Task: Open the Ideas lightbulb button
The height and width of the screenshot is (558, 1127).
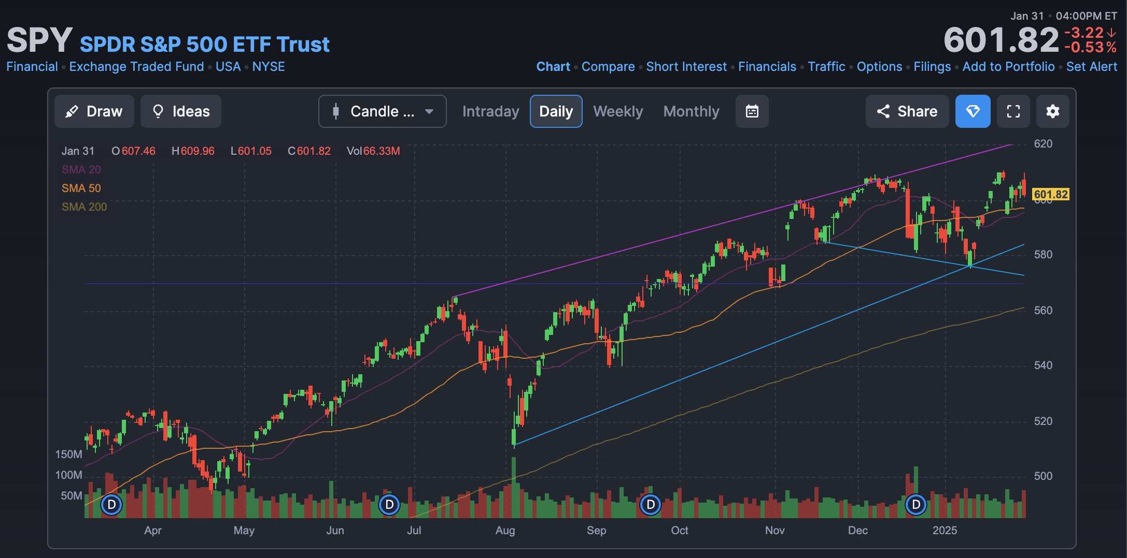Action: pos(181,111)
